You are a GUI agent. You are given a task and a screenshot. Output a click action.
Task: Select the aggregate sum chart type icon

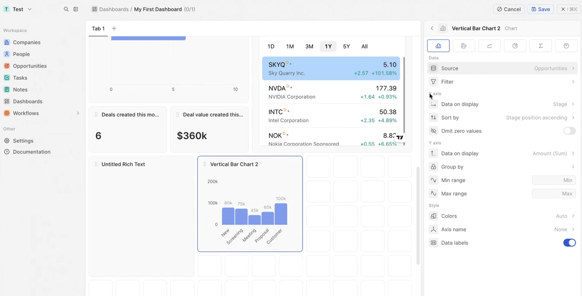541,46
